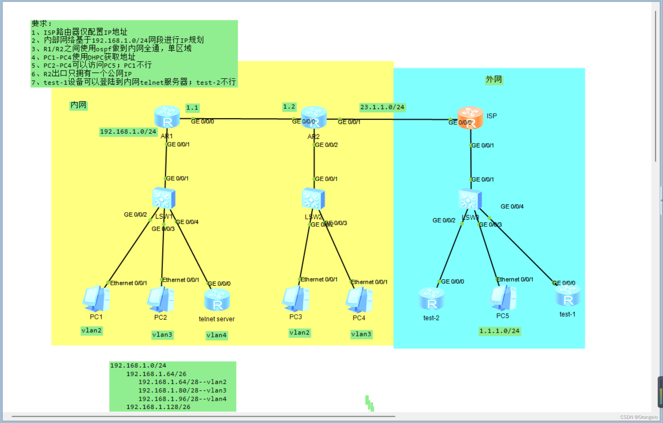Click the vlan4 label under telnet server

click(216, 335)
